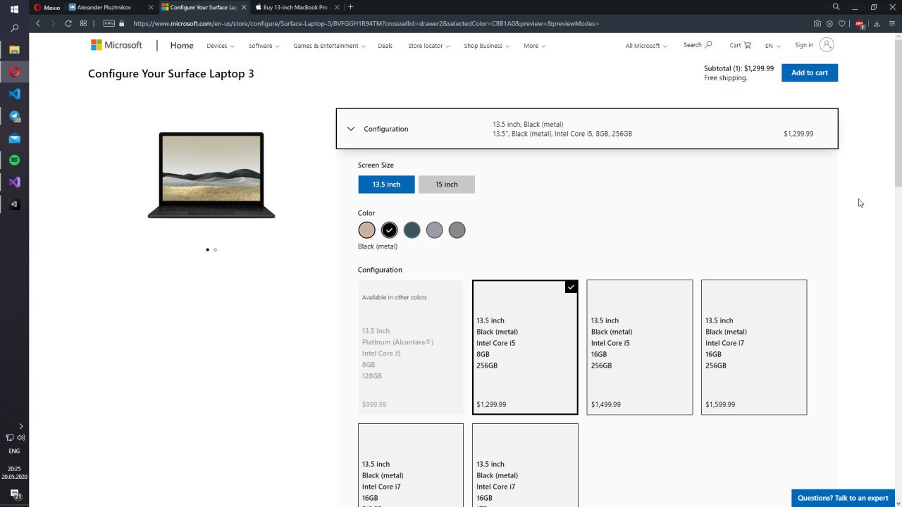Open Windows search magnifier on taskbar
Viewport: 902px width, 507px height.
point(14,28)
